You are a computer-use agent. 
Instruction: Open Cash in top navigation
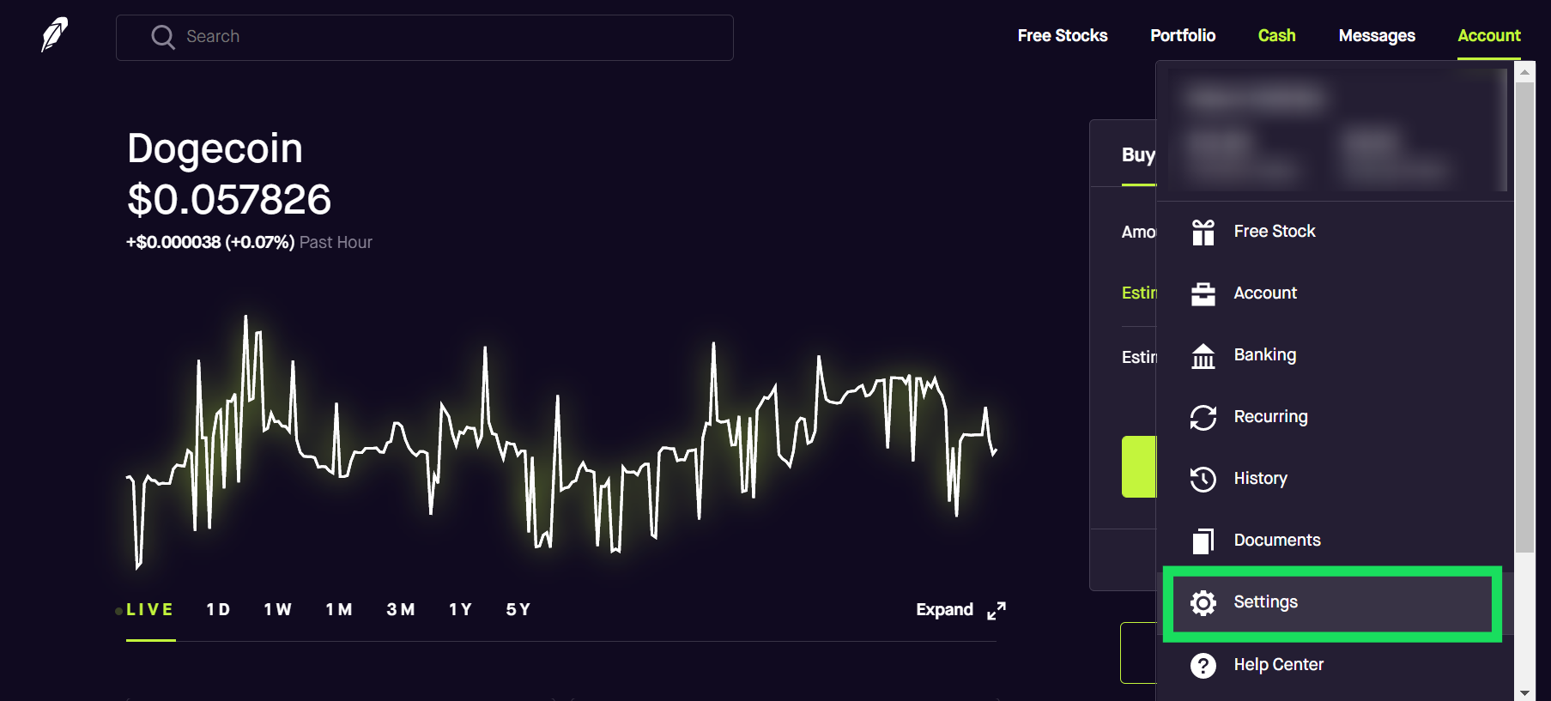[1276, 36]
